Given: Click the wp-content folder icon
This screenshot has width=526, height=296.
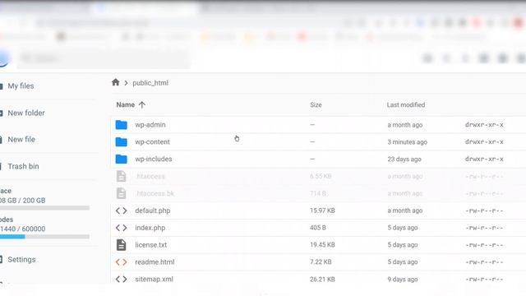Looking at the screenshot, I should coord(122,142).
